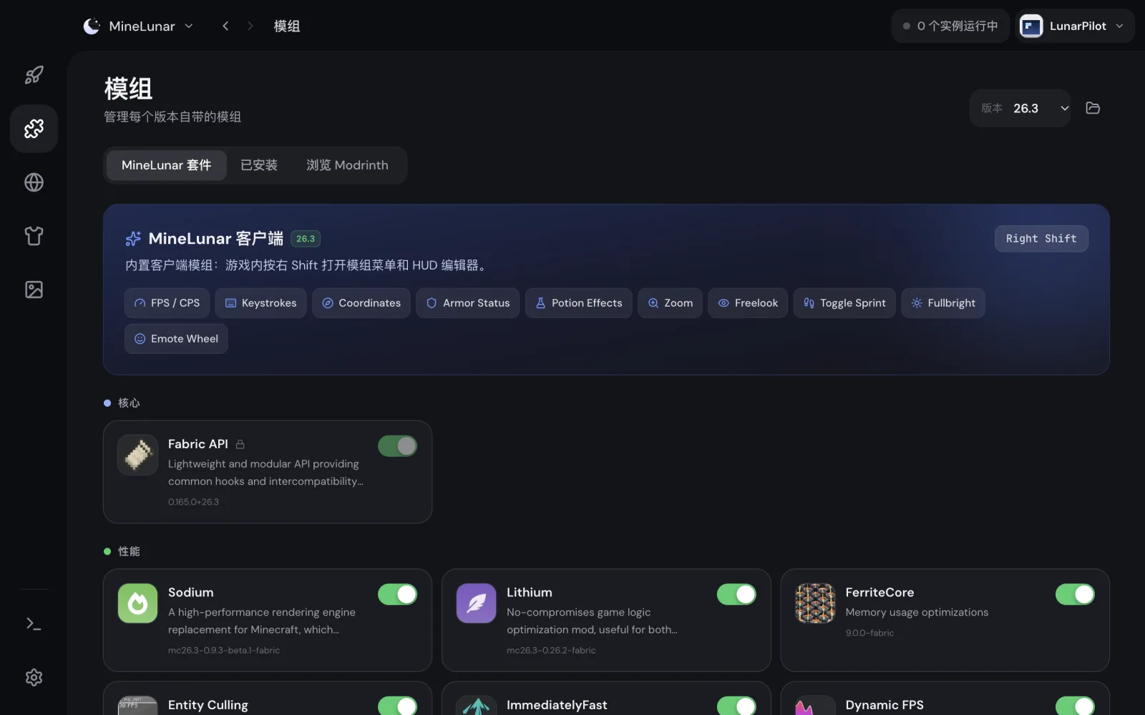Screen dimensions: 1145x715
Task: Click the lock icon beside Fabric API
Action: 240,445
